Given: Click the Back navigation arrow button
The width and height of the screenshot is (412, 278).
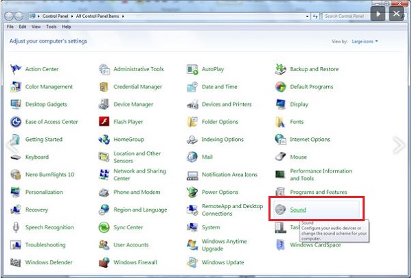Looking at the screenshot, I should pos(10,15).
